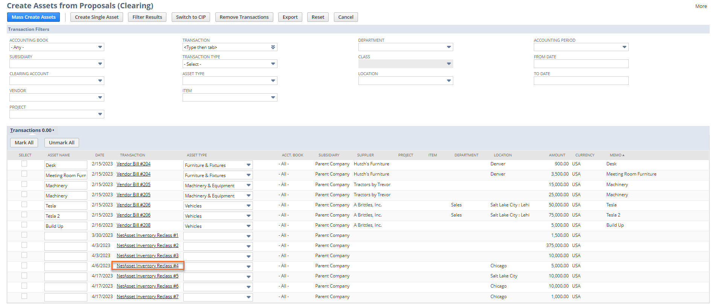Image resolution: width=713 pixels, height=306 pixels.
Task: Expand the Transaction multi-select arrow
Action: click(x=273, y=47)
